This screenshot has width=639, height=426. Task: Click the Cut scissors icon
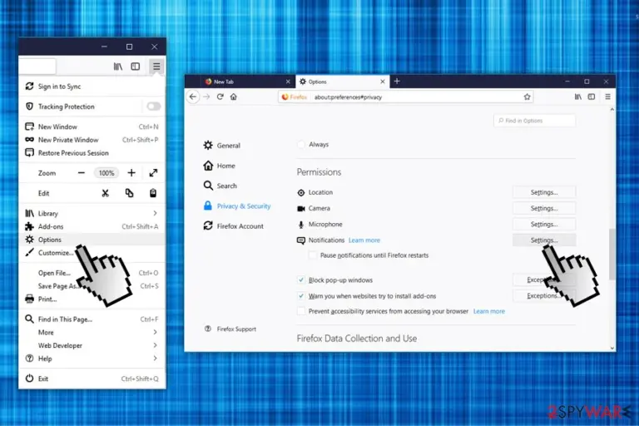point(106,193)
